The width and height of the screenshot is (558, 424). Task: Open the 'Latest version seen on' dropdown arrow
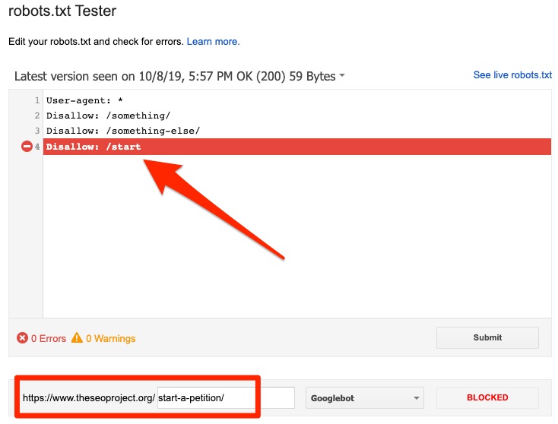point(342,76)
